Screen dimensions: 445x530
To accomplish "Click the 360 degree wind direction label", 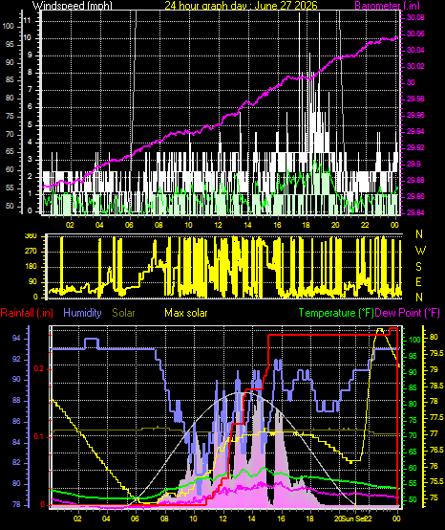I will pos(31,236).
